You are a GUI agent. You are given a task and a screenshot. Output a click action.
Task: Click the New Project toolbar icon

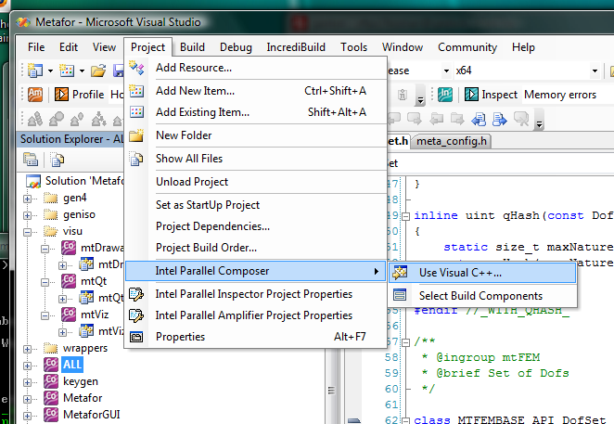[x=35, y=71]
